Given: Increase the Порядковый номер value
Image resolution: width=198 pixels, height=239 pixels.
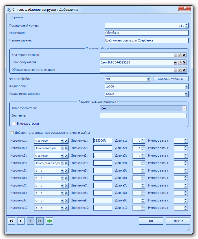Looking at the screenshot, I should [x=186, y=25].
